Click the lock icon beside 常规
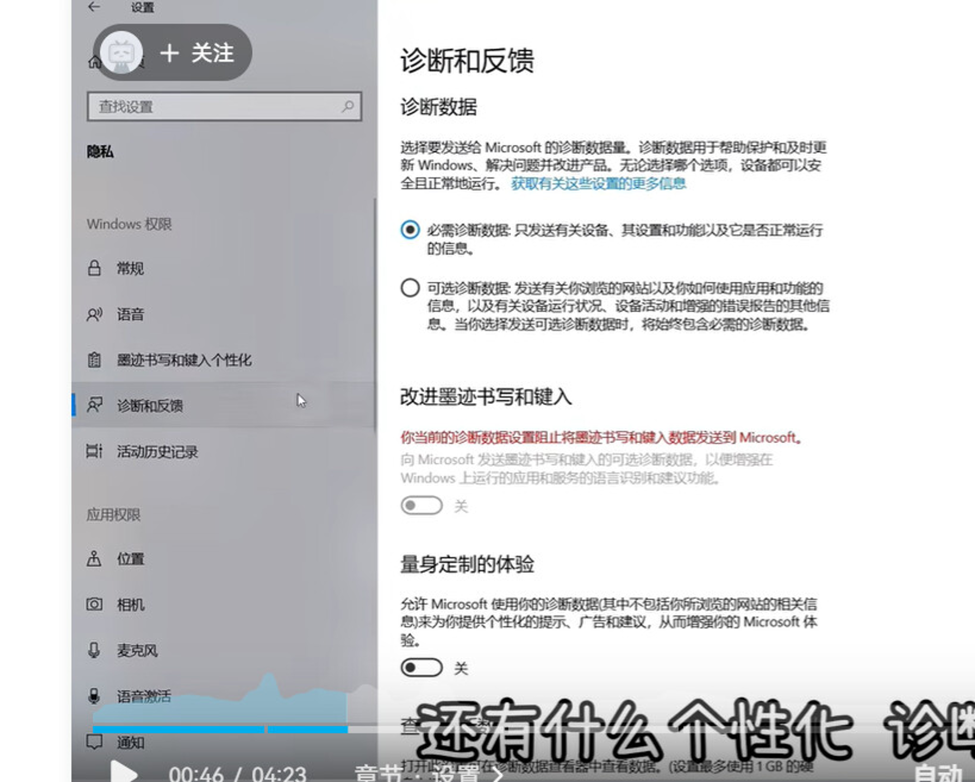Screen dimensions: 975x782 94,268
